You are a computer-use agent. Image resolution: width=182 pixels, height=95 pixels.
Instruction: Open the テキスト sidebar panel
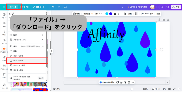pos(4,33)
